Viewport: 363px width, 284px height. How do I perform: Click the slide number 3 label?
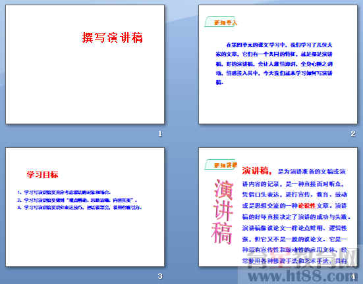(160, 276)
